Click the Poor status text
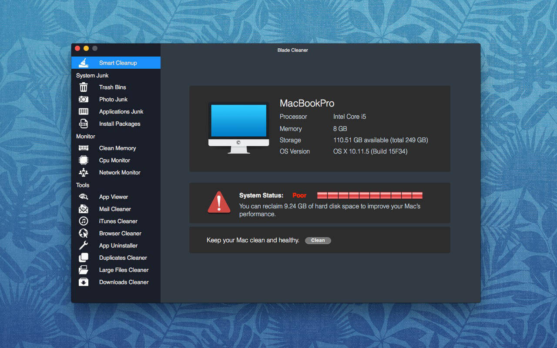The height and width of the screenshot is (348, 557). tap(299, 195)
